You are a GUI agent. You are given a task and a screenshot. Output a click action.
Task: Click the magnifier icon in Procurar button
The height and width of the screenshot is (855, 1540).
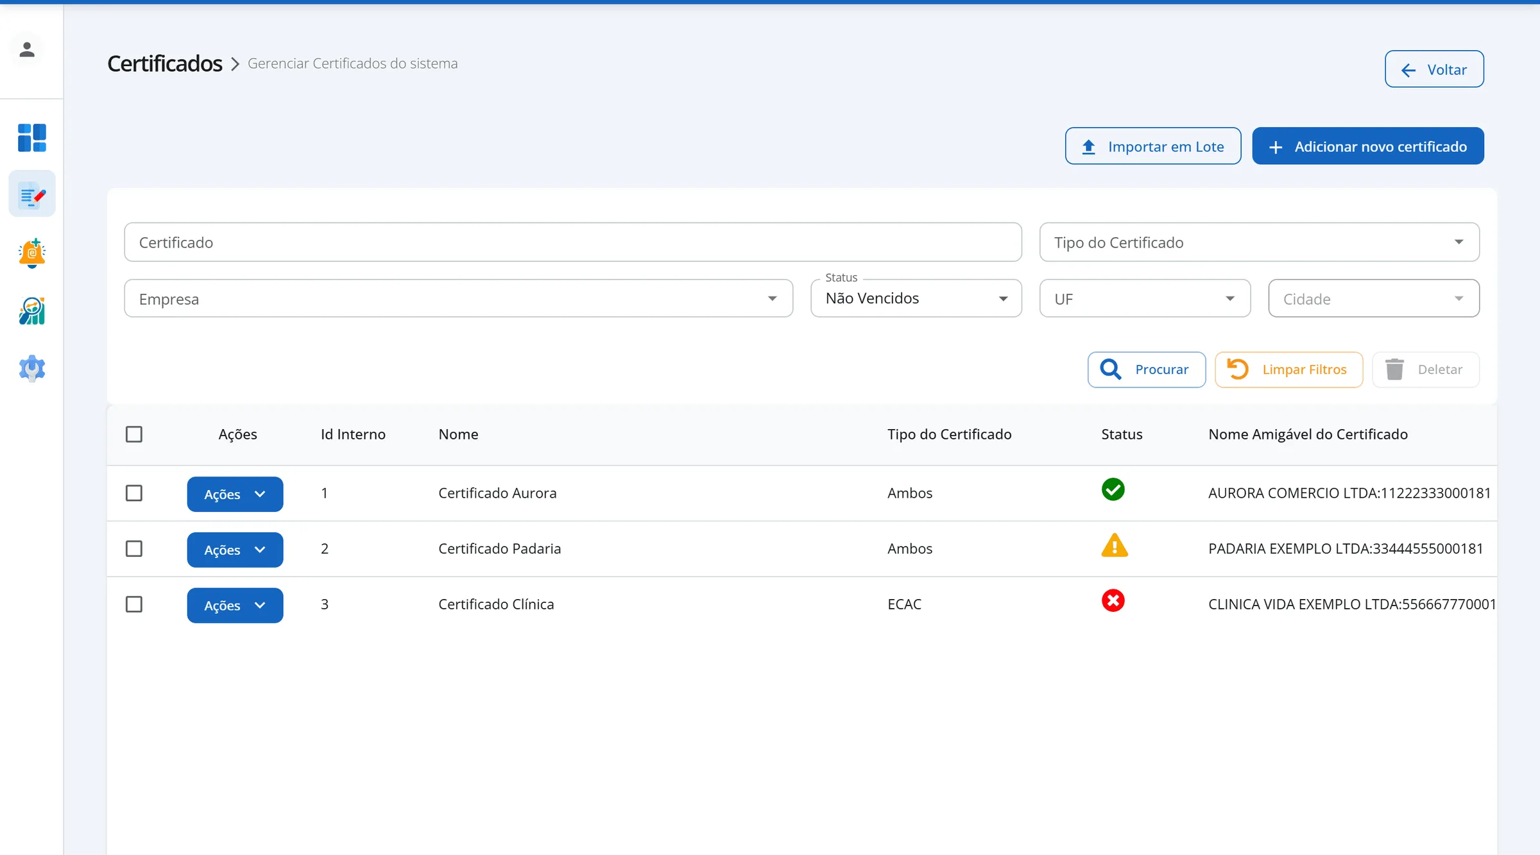click(x=1111, y=369)
